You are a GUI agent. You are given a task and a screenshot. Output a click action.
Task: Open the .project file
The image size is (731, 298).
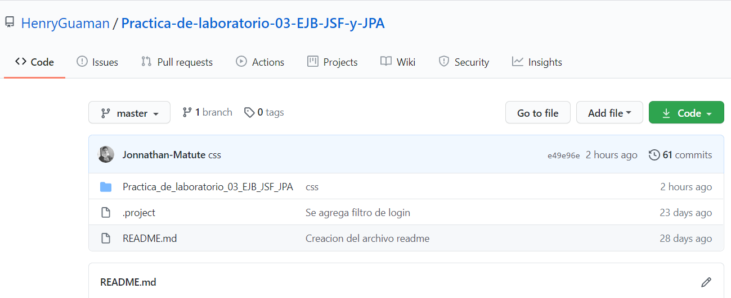coord(139,213)
